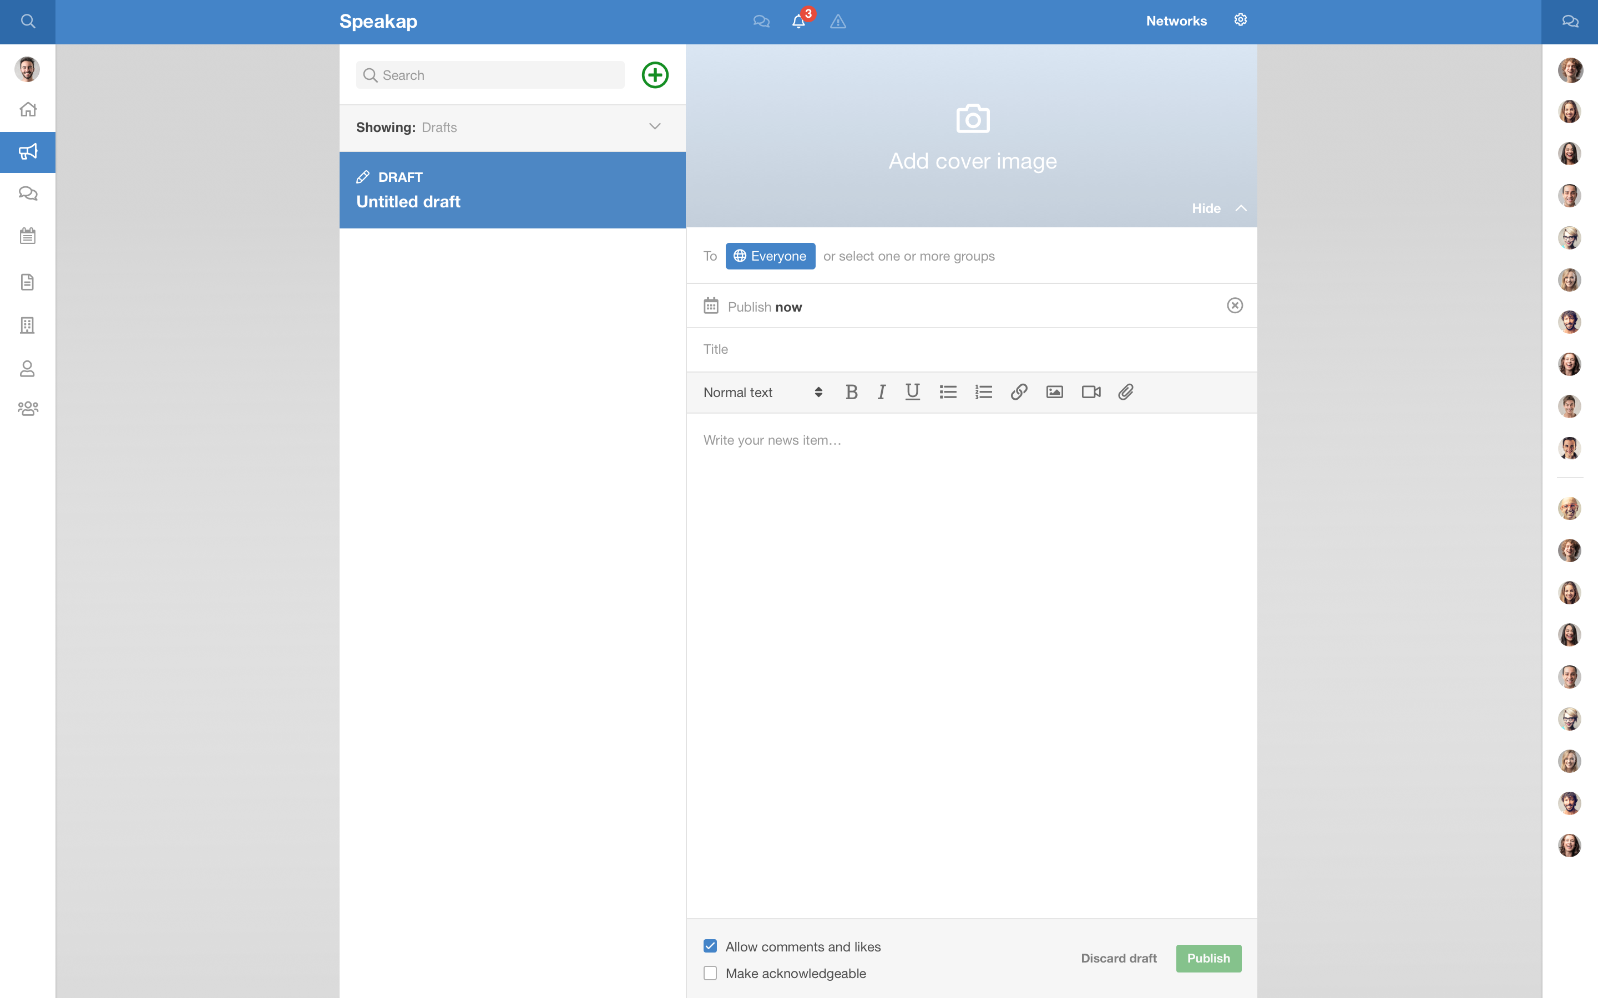Screen dimensions: 1598x998
Task: Open the Groups multi-user icon in sidebar
Action: (x=28, y=409)
